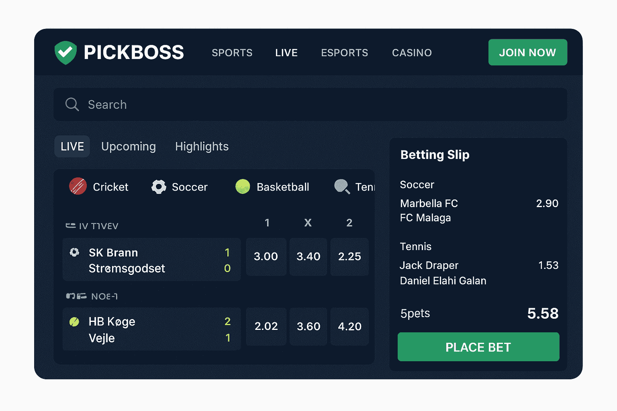Select the Basketball category icon

243,187
